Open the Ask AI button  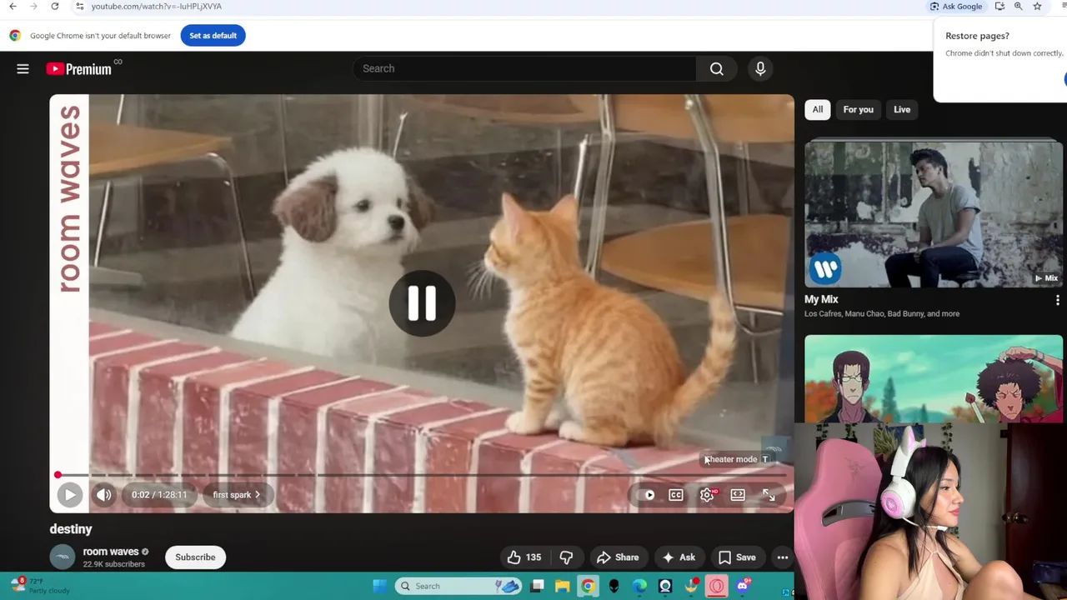coord(679,557)
